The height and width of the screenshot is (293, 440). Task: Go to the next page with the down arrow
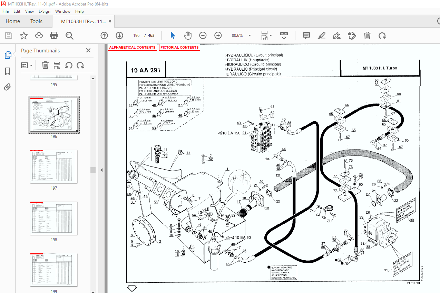click(119, 36)
